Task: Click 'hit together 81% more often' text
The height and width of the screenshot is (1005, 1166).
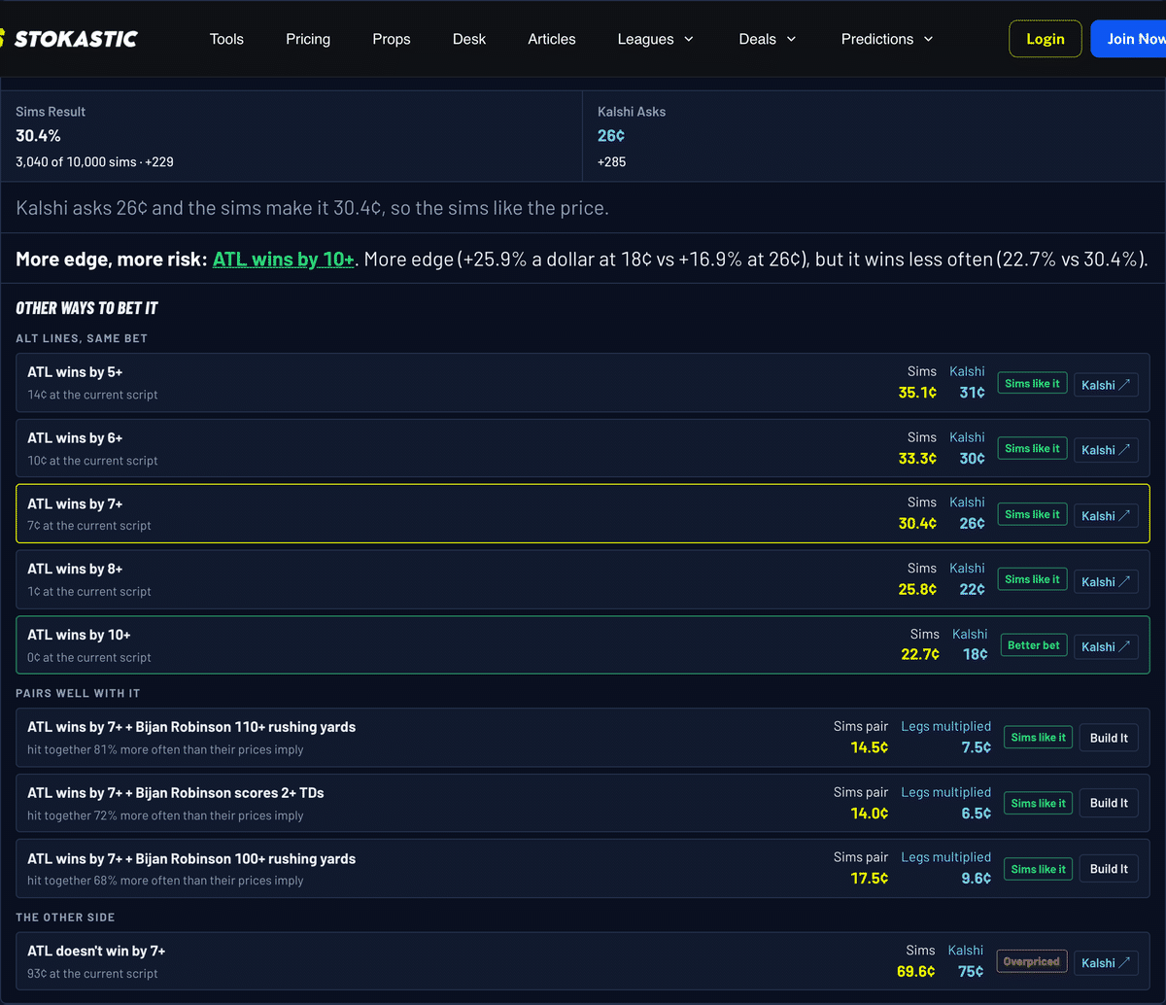Action: click(165, 750)
